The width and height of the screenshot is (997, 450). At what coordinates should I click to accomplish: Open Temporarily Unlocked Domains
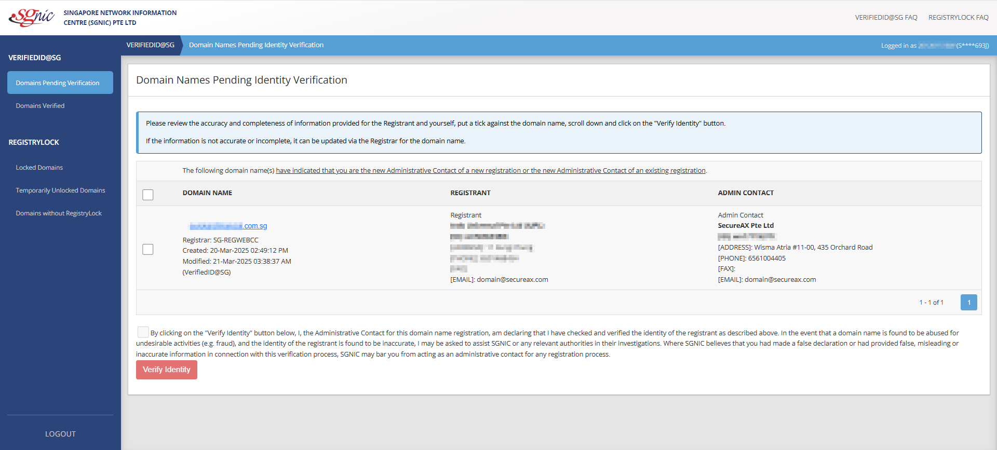(x=60, y=190)
